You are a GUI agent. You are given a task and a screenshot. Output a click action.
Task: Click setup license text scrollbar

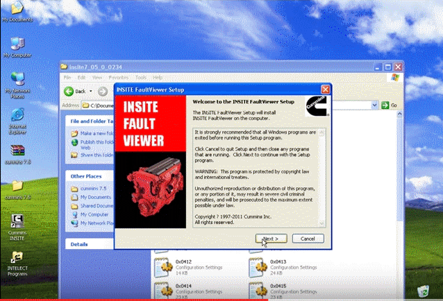[x=321, y=178]
